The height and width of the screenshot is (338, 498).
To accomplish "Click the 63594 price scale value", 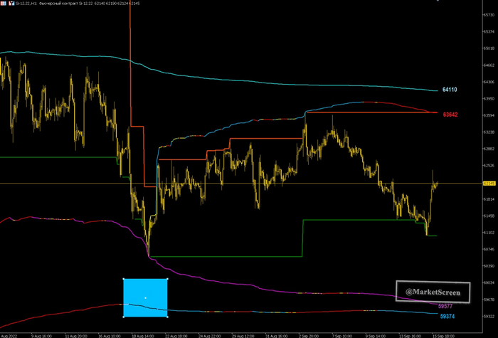I will click(489, 115).
